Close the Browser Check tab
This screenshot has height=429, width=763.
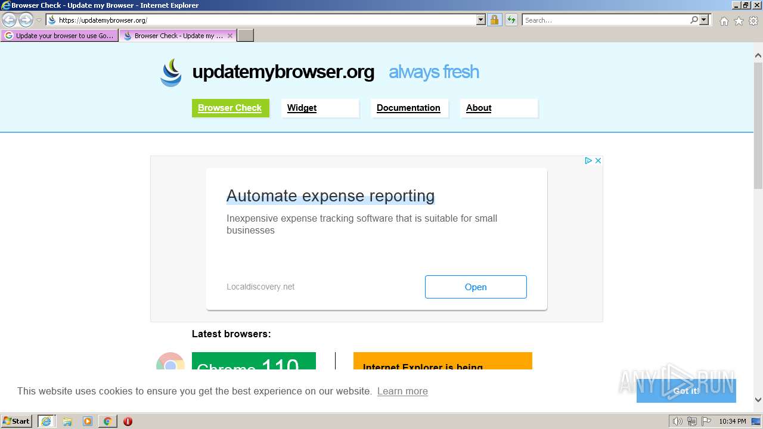click(x=230, y=36)
